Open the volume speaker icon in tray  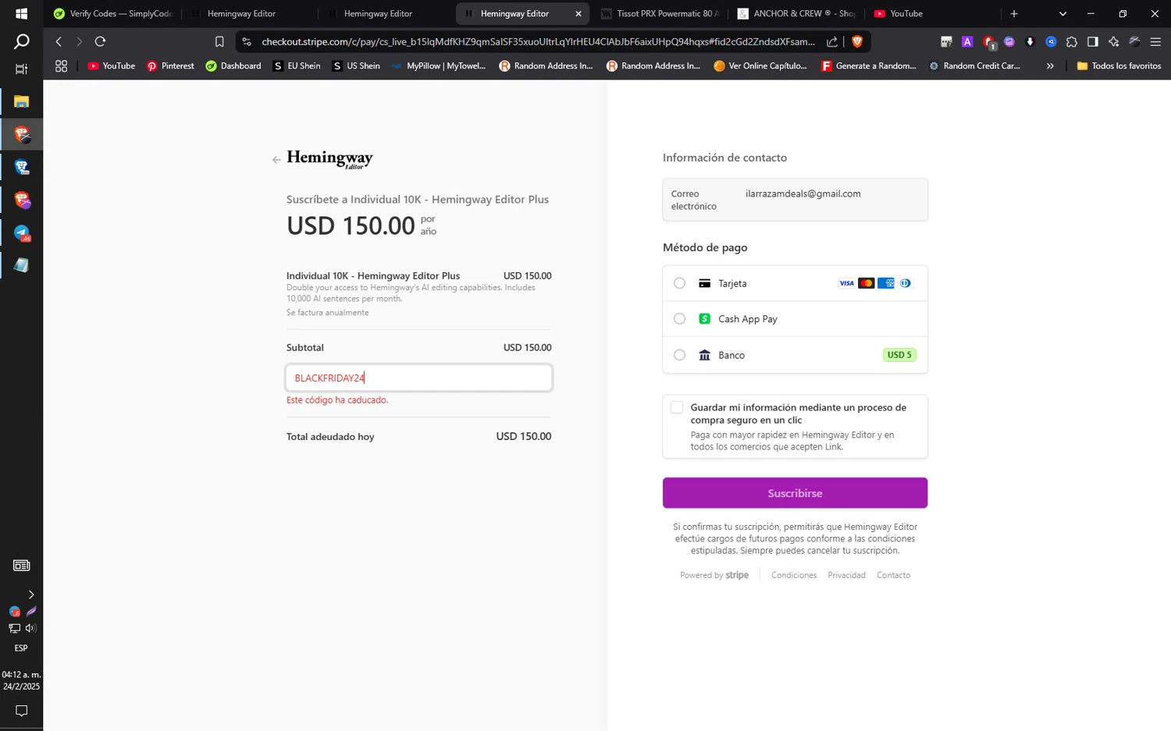tap(30, 628)
